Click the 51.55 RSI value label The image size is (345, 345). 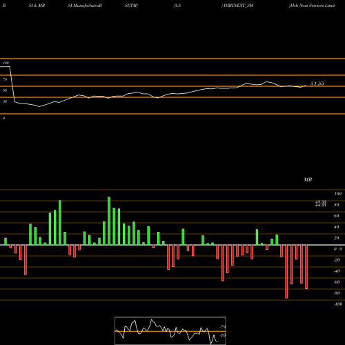[317, 83]
